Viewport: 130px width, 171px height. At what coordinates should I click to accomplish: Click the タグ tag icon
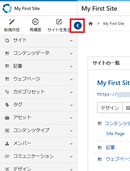pos(7,105)
